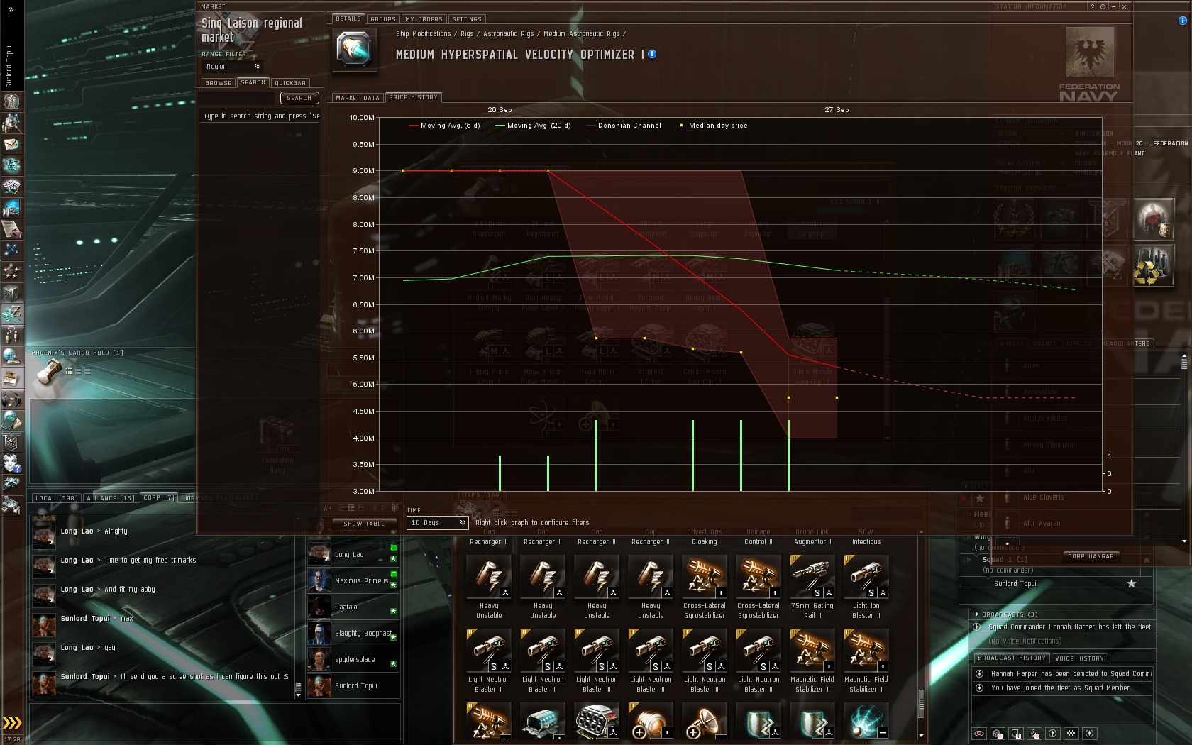Image resolution: width=1192 pixels, height=745 pixels.
Task: Open the star map Neocom icon
Action: point(11,250)
